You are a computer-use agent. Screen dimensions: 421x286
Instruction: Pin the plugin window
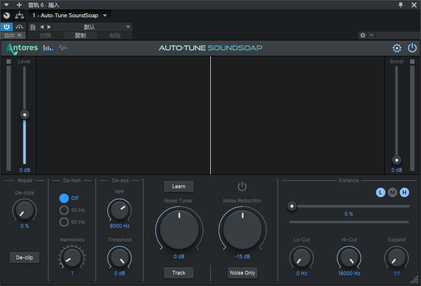[x=401, y=5]
